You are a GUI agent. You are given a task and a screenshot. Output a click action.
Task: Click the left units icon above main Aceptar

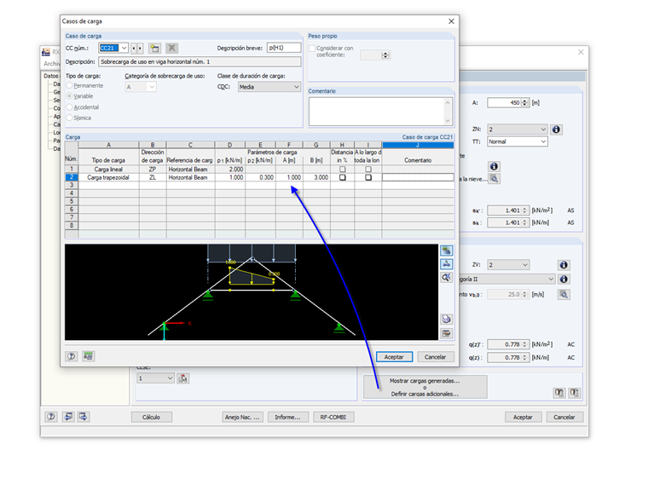[x=558, y=393]
